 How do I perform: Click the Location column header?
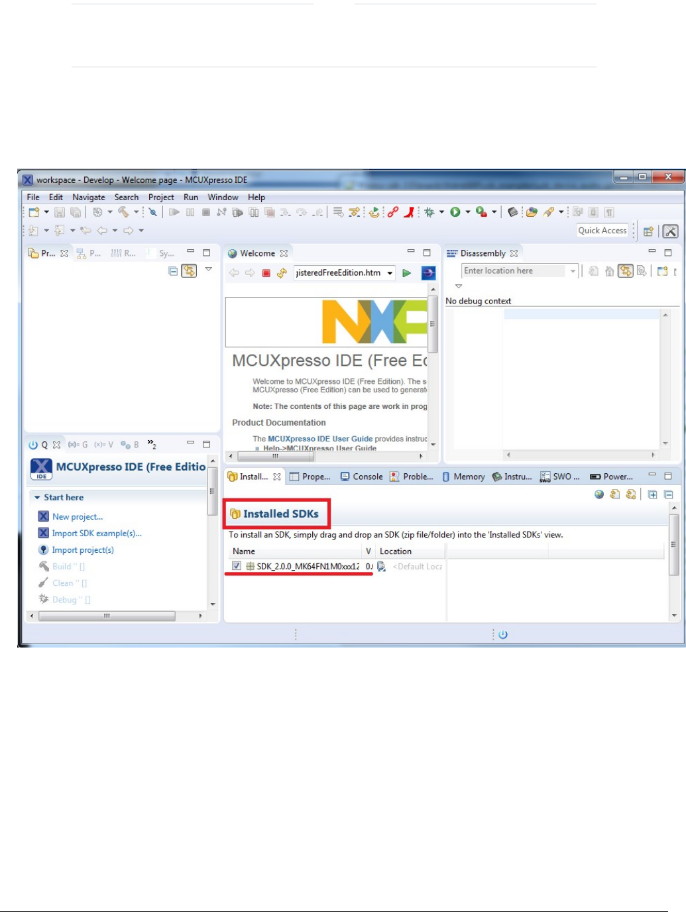(x=410, y=551)
